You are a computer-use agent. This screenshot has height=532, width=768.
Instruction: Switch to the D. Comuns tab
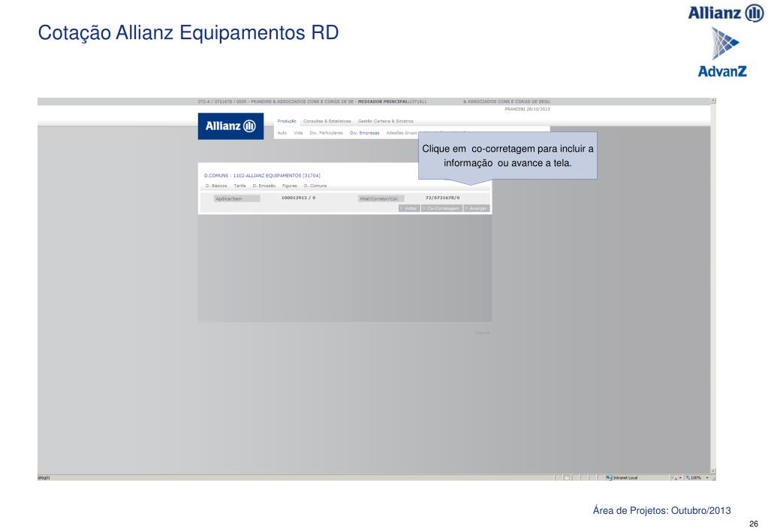click(x=315, y=186)
